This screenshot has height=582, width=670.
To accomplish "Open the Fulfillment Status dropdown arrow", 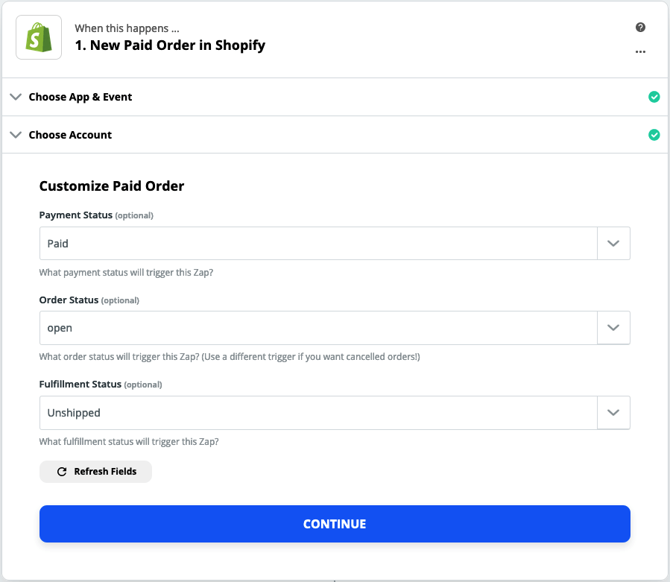I will point(613,413).
